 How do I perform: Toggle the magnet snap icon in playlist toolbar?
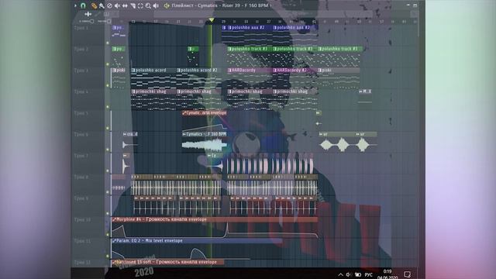click(83, 5)
